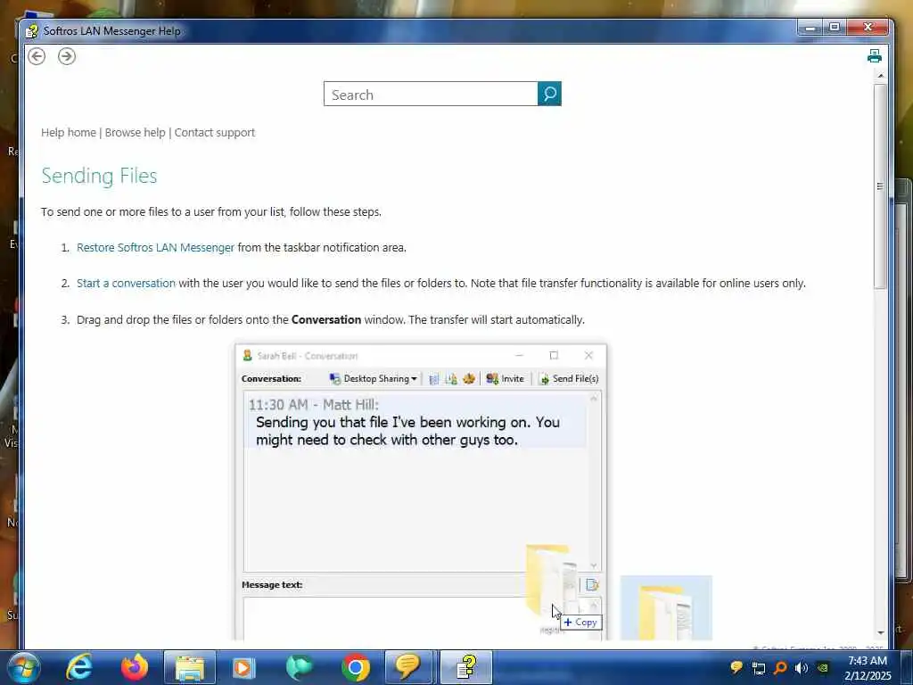
Task: Go back using the left arrow icon
Action: pos(37,56)
